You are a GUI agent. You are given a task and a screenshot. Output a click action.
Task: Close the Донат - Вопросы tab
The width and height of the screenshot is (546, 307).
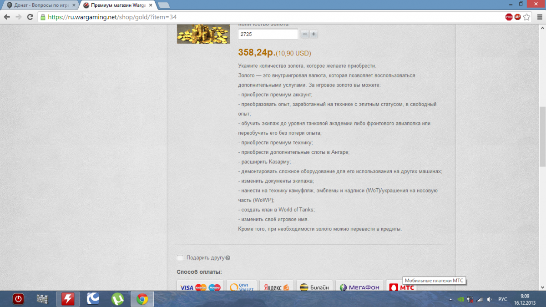pos(73,5)
